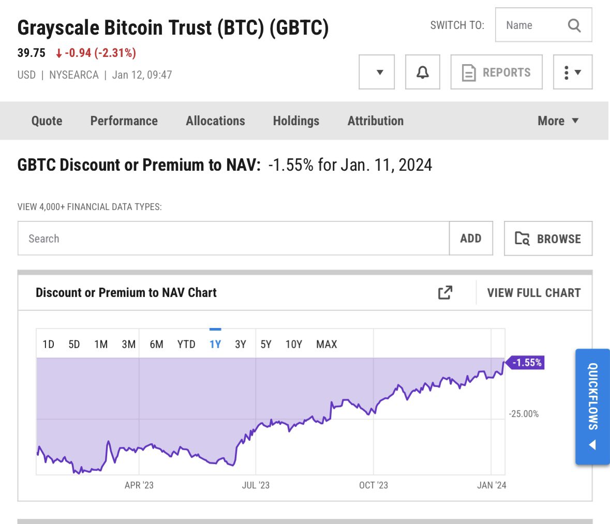Viewport: 610px width, 524px height.
Task: Expand the More dropdown menu
Action: [558, 121]
